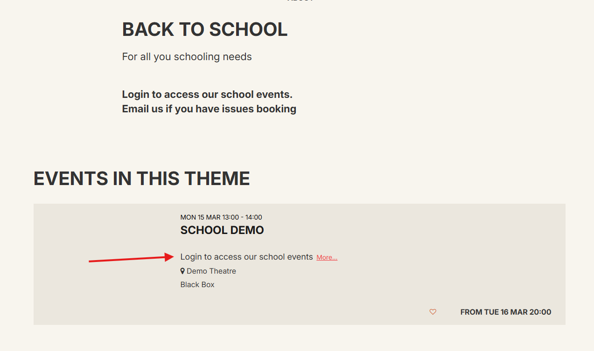Open the More... link for event details
594x351 pixels.
326,257
